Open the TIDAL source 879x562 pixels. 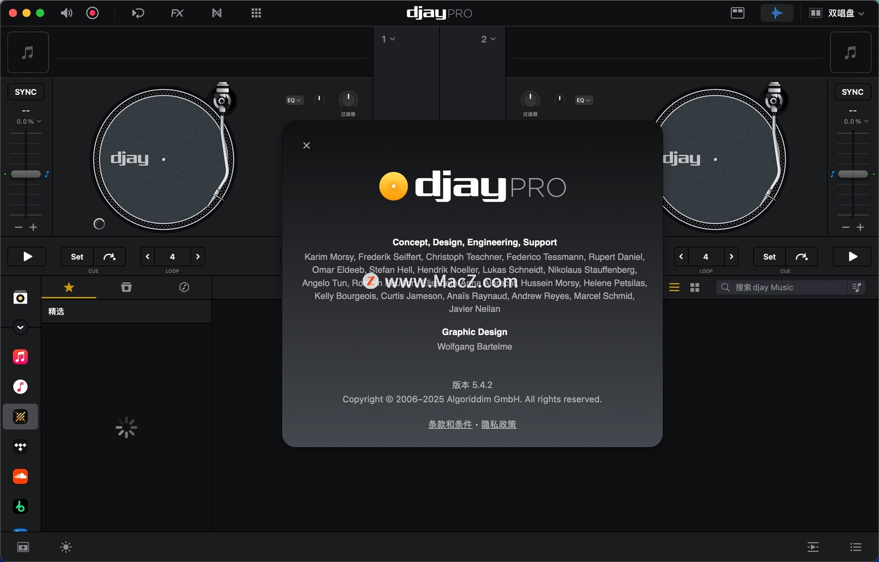20,447
